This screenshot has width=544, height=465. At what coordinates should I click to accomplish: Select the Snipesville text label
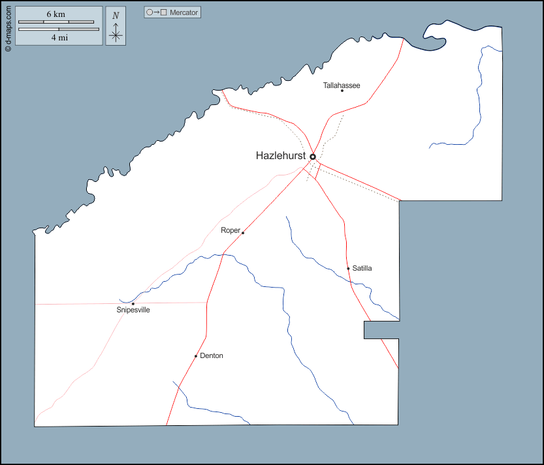click(133, 310)
